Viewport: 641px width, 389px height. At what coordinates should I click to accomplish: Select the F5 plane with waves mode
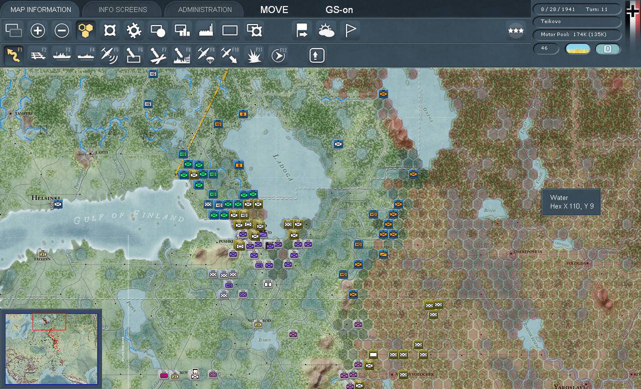[110, 55]
